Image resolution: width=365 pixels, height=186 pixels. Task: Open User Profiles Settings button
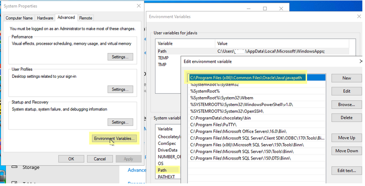point(120,90)
